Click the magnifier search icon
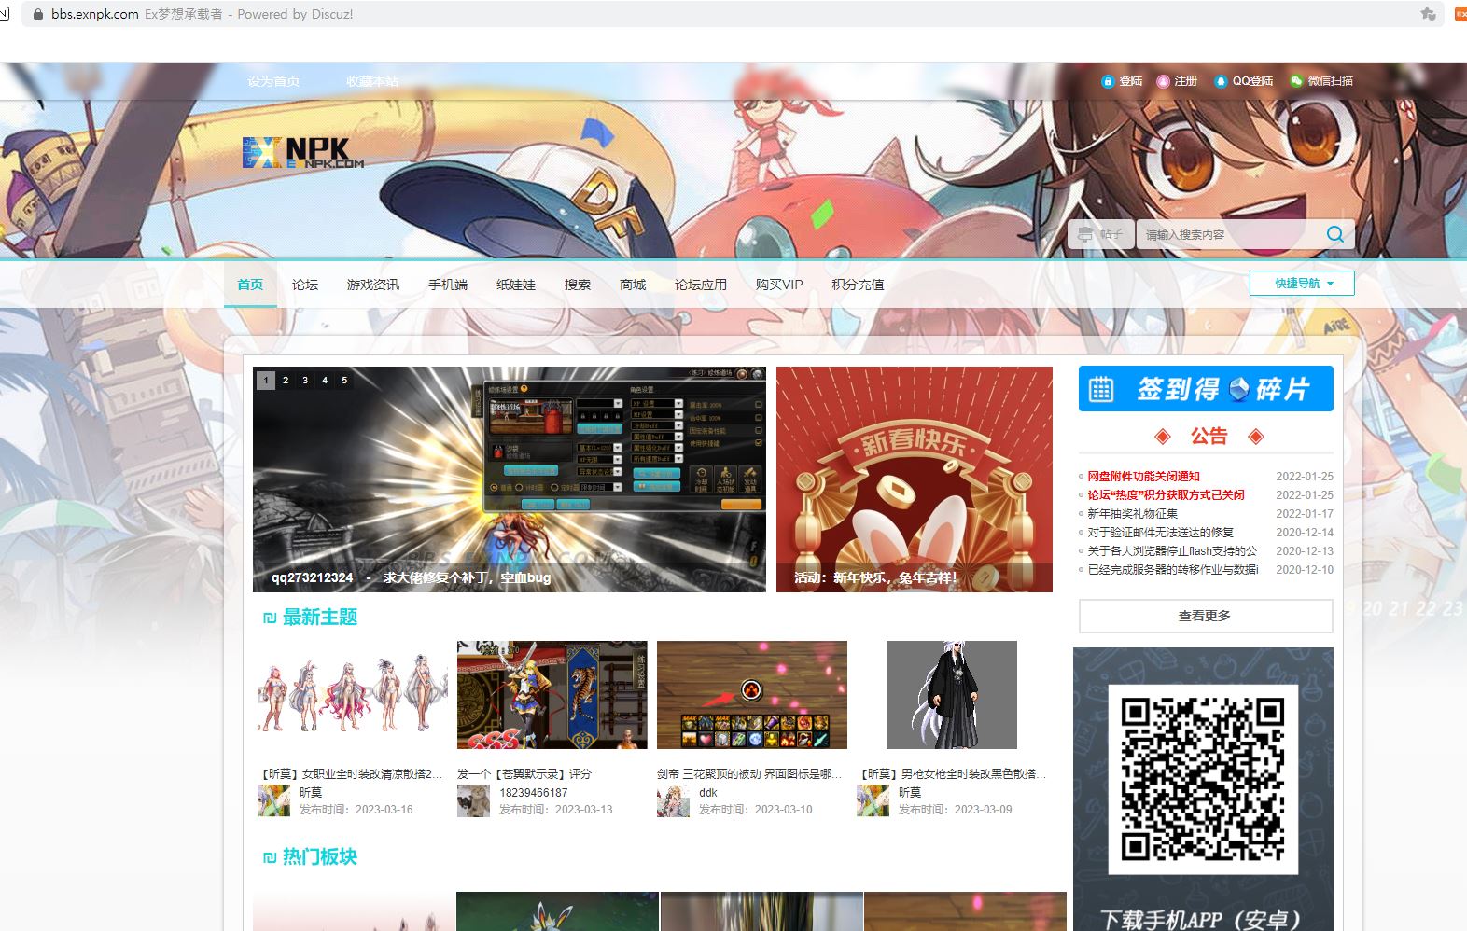The image size is (1467, 931). click(x=1334, y=234)
